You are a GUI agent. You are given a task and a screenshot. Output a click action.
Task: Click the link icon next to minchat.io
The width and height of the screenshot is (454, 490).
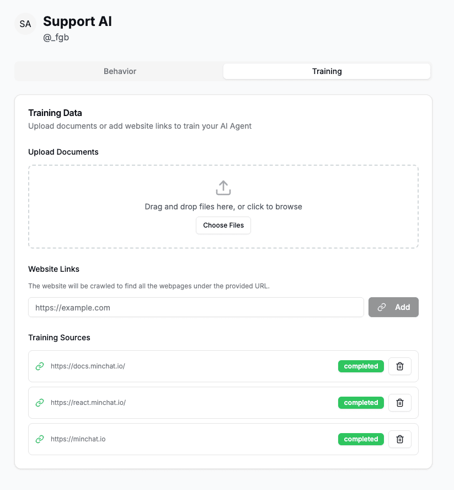point(39,439)
